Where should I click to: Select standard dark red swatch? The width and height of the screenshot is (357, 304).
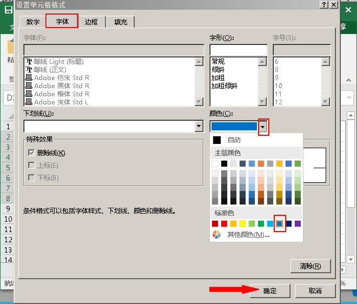coord(215,223)
